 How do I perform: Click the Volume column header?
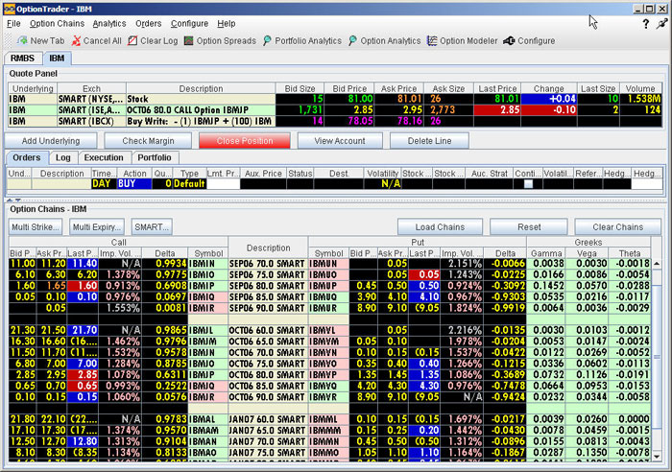(640, 88)
